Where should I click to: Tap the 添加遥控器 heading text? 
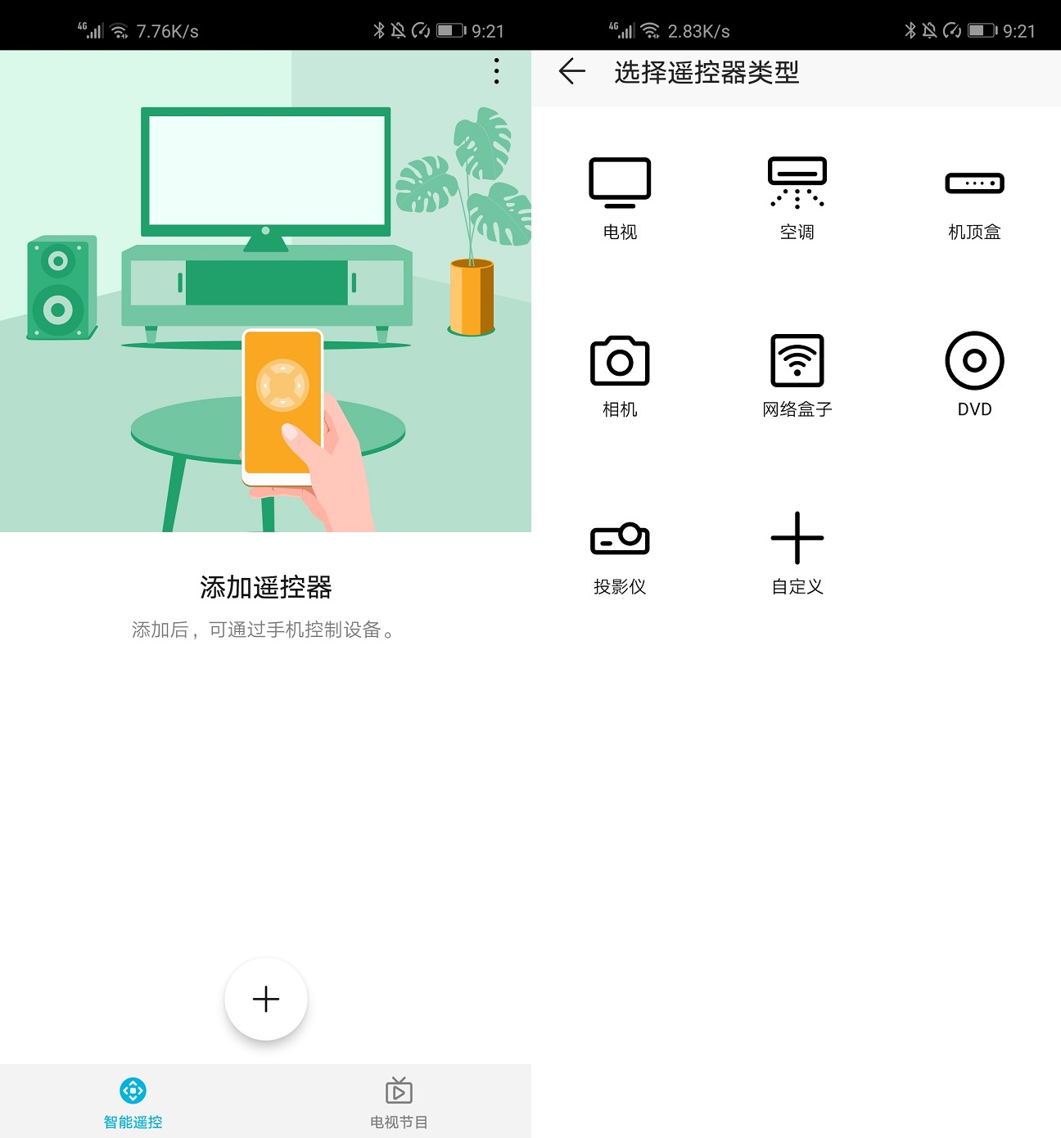pyautogui.click(x=265, y=586)
